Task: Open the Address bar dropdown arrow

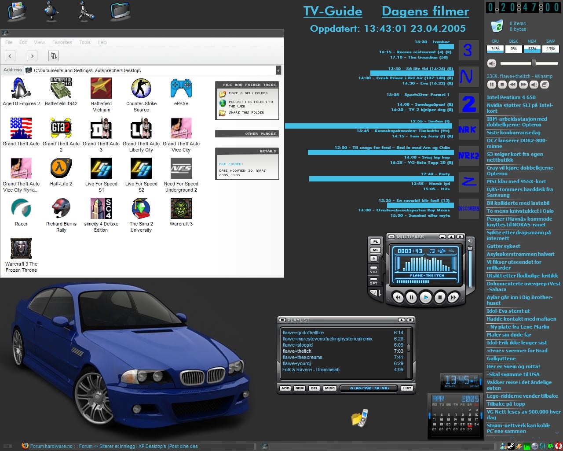Action: click(x=278, y=70)
